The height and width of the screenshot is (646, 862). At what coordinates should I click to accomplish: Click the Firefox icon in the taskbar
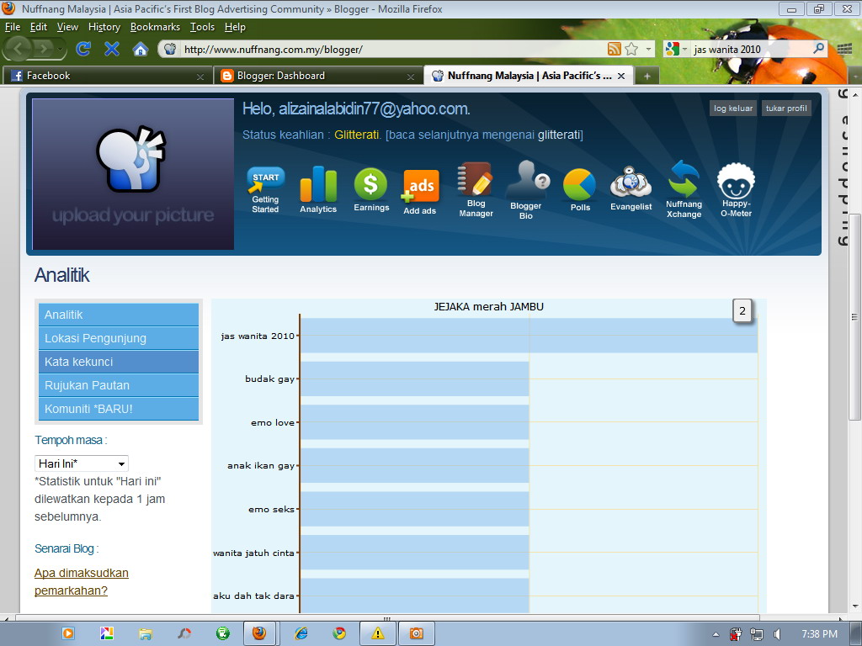259,633
